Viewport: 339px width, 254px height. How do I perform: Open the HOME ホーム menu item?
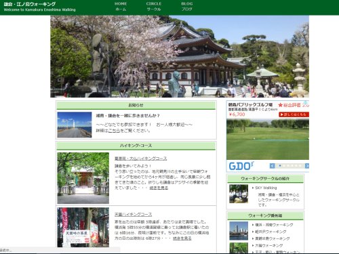pyautogui.click(x=121, y=7)
